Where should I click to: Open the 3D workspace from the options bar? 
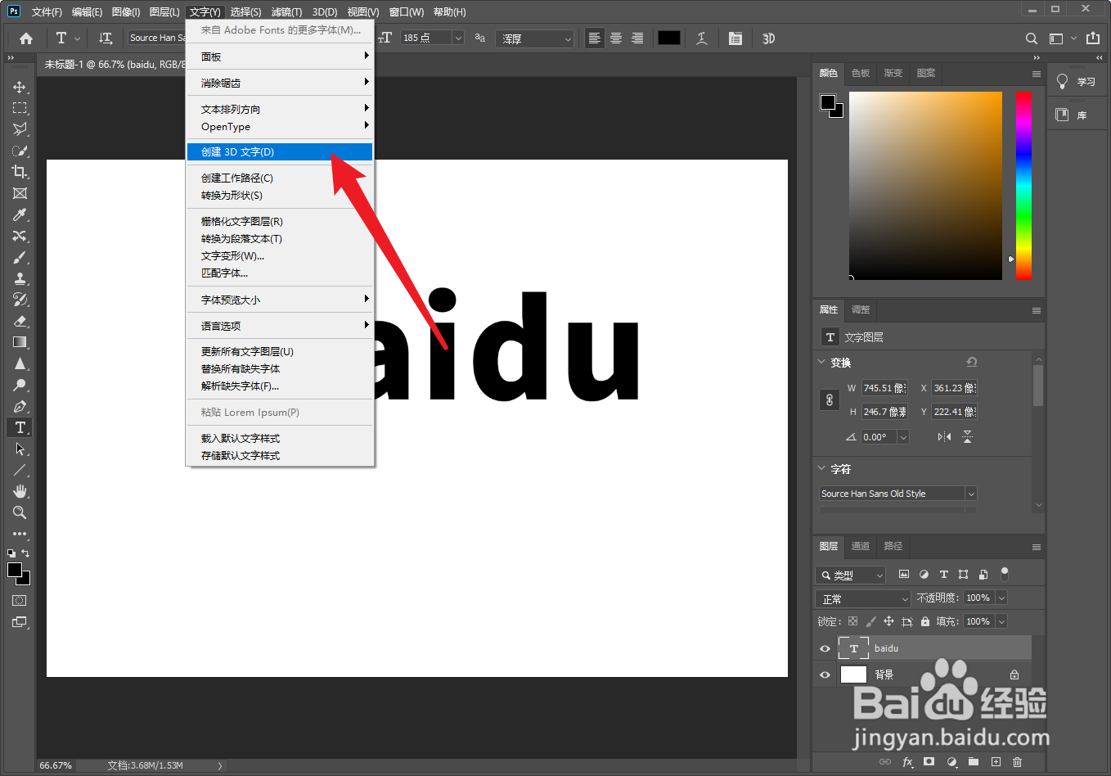(x=767, y=38)
